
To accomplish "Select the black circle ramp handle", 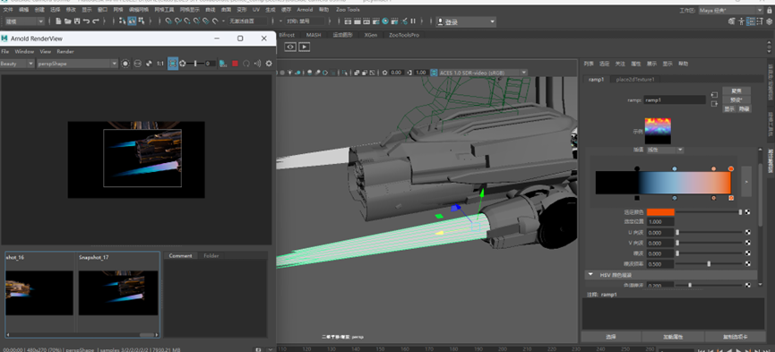I will [x=637, y=169].
